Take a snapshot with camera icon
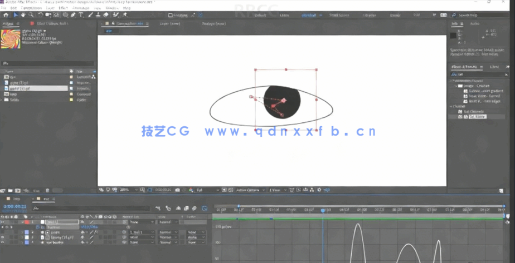The height and width of the screenshot is (263, 515). coord(177,190)
